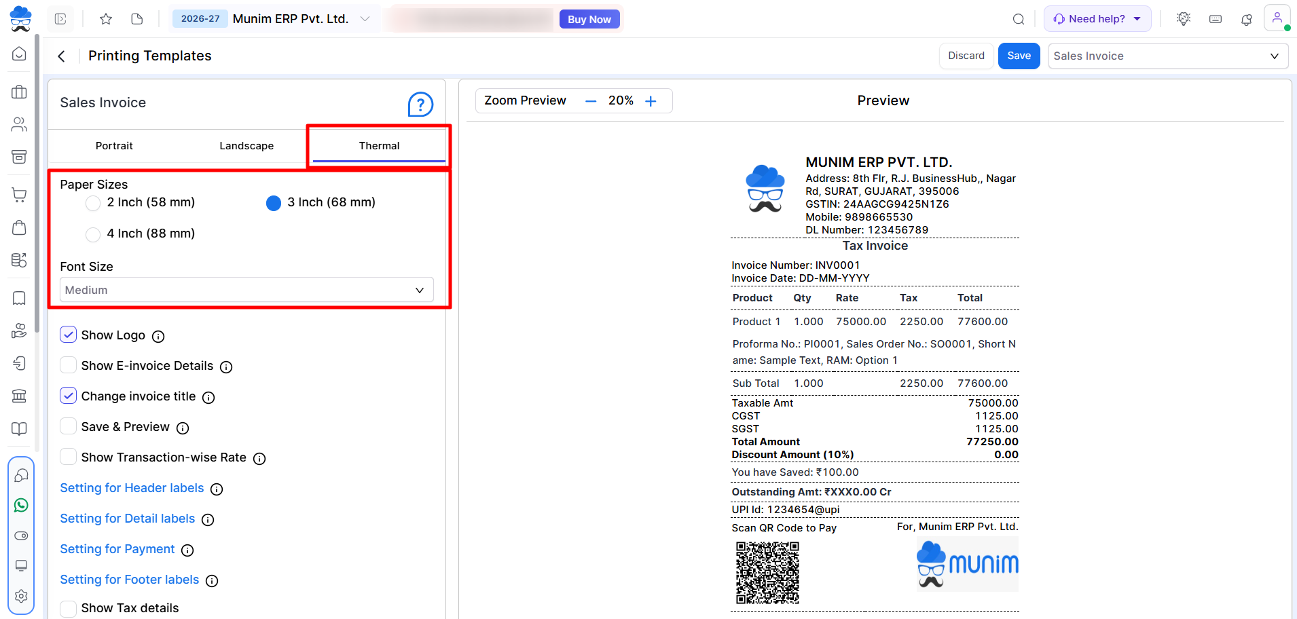The image size is (1297, 619).
Task: Click the lightbulb ideas icon
Action: pos(1184,19)
